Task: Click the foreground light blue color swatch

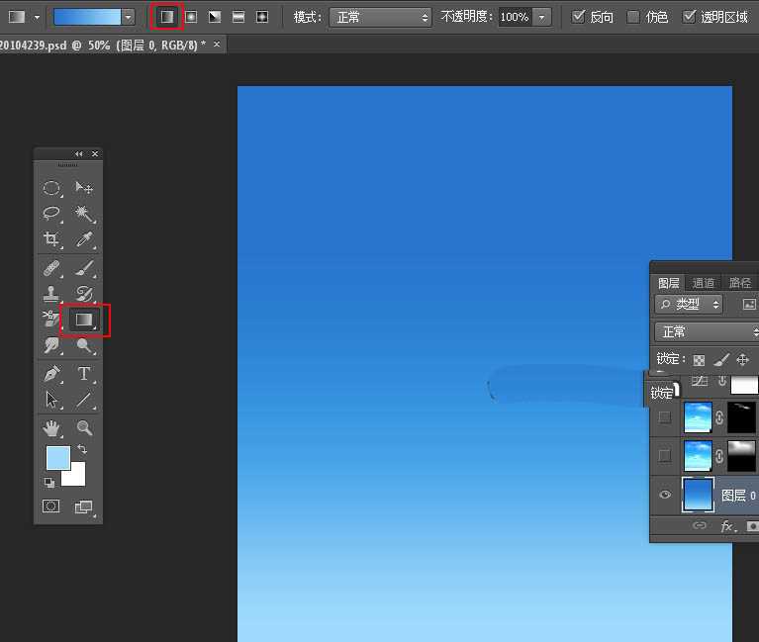Action: click(57, 458)
